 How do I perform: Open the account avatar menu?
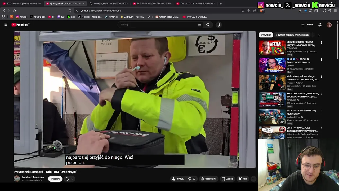[x=329, y=25]
